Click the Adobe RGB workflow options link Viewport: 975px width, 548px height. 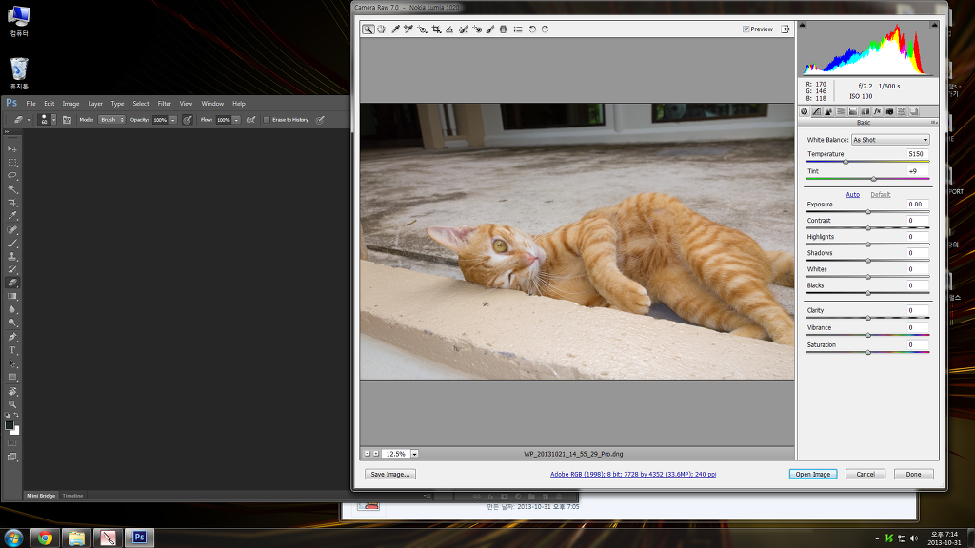coord(632,474)
